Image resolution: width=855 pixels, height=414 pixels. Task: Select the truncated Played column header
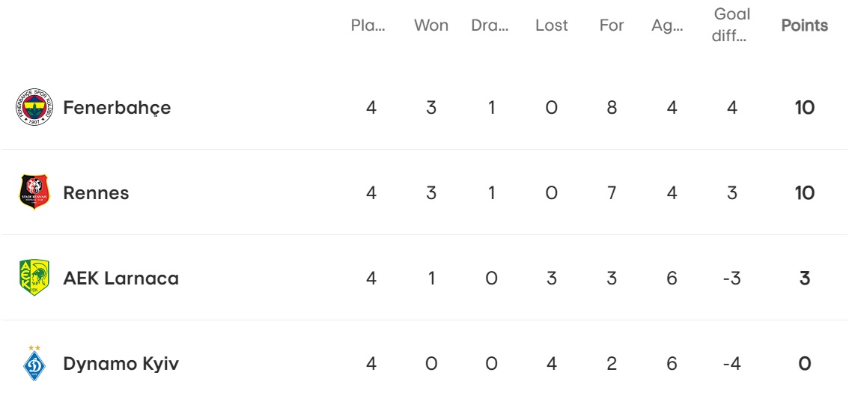(x=368, y=25)
